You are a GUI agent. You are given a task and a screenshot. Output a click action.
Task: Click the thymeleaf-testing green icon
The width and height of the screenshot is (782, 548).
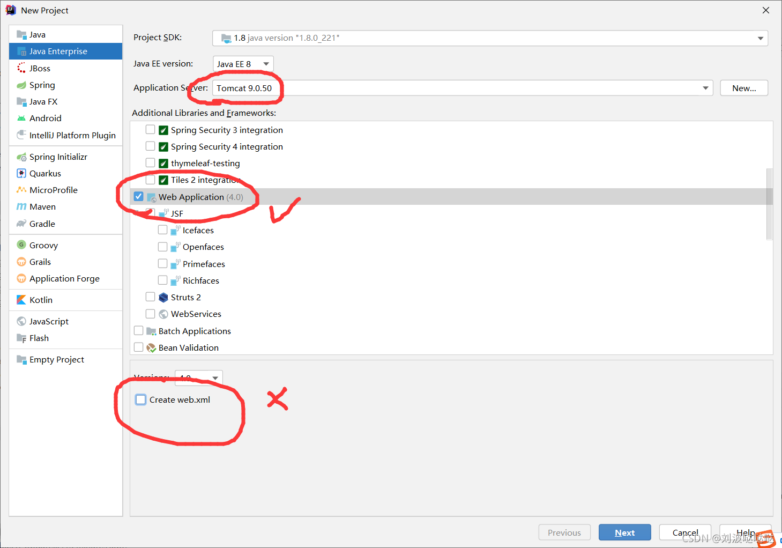[x=163, y=164]
